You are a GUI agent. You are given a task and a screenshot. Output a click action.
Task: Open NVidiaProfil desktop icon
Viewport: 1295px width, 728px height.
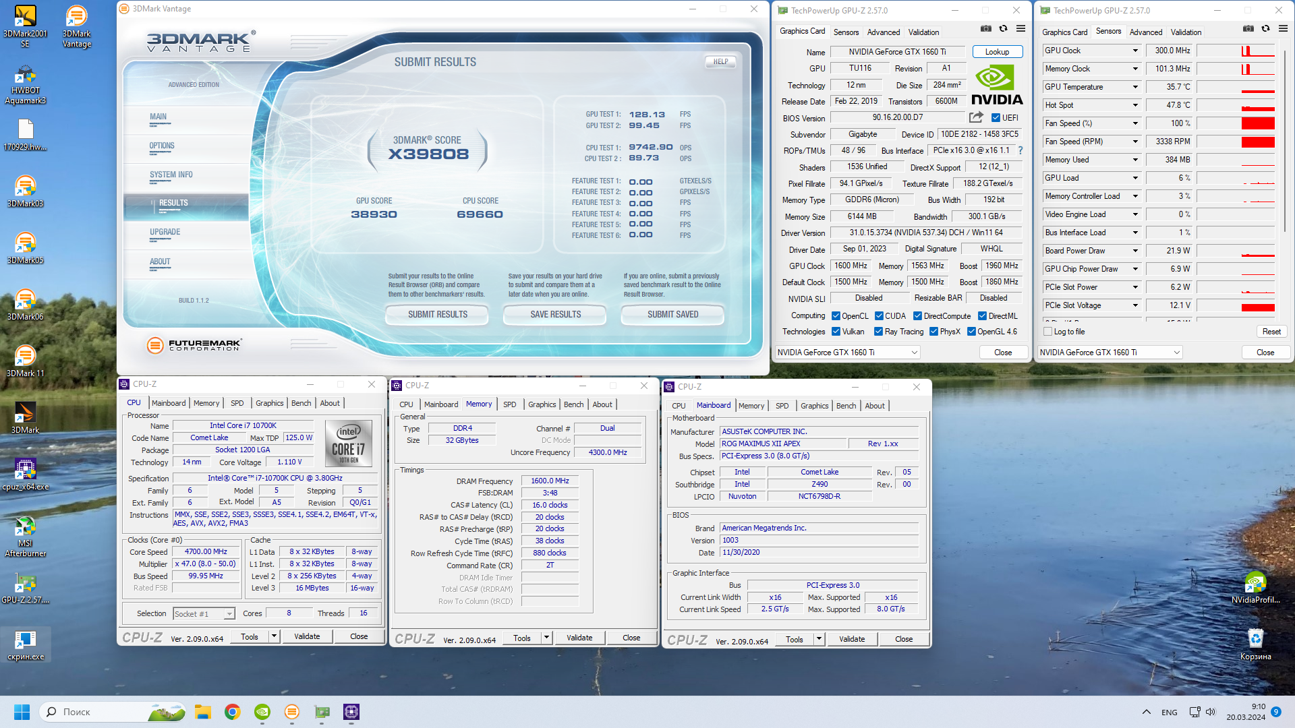click(1255, 588)
